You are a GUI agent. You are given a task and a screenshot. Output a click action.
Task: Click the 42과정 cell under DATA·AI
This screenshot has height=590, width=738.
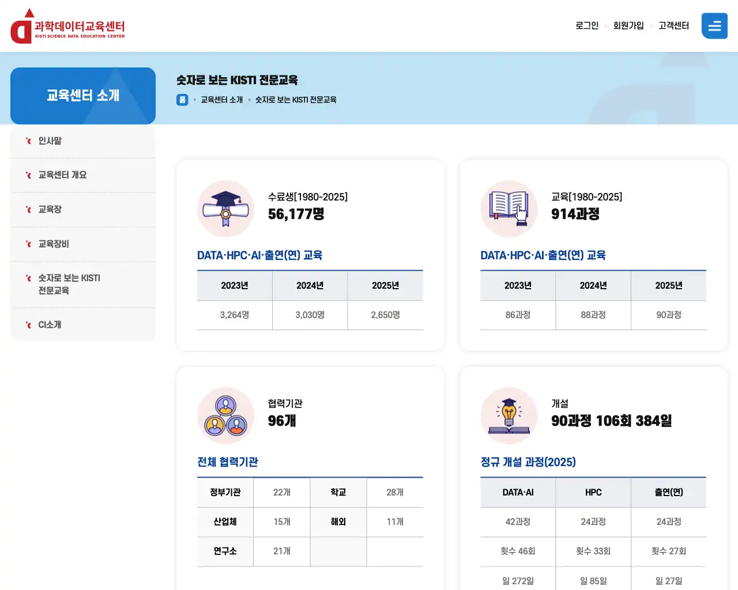(x=518, y=522)
